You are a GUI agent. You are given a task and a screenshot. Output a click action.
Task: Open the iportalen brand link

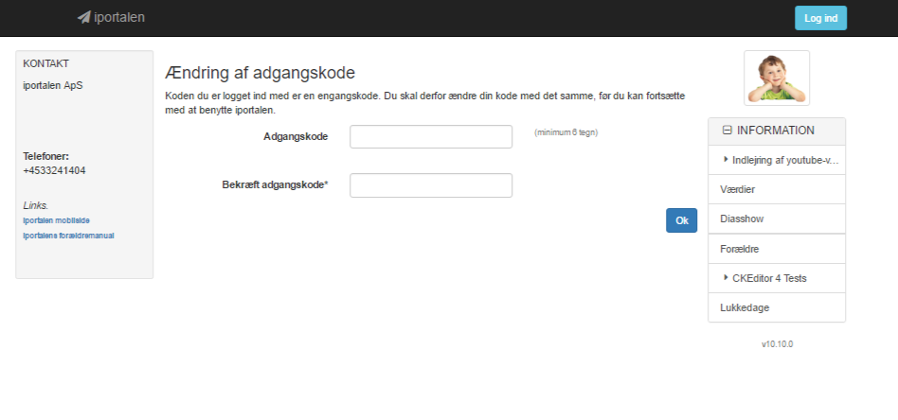[111, 17]
